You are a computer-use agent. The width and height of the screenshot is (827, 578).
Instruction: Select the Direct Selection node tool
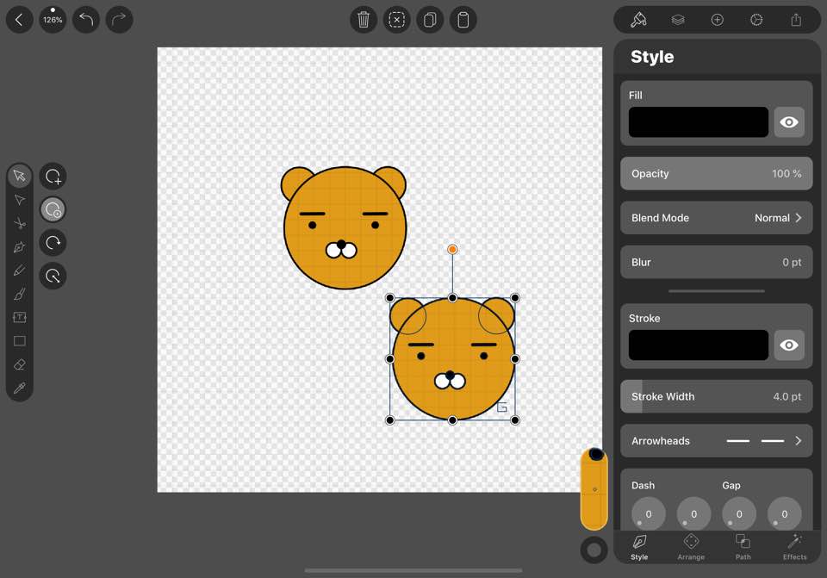(20, 200)
